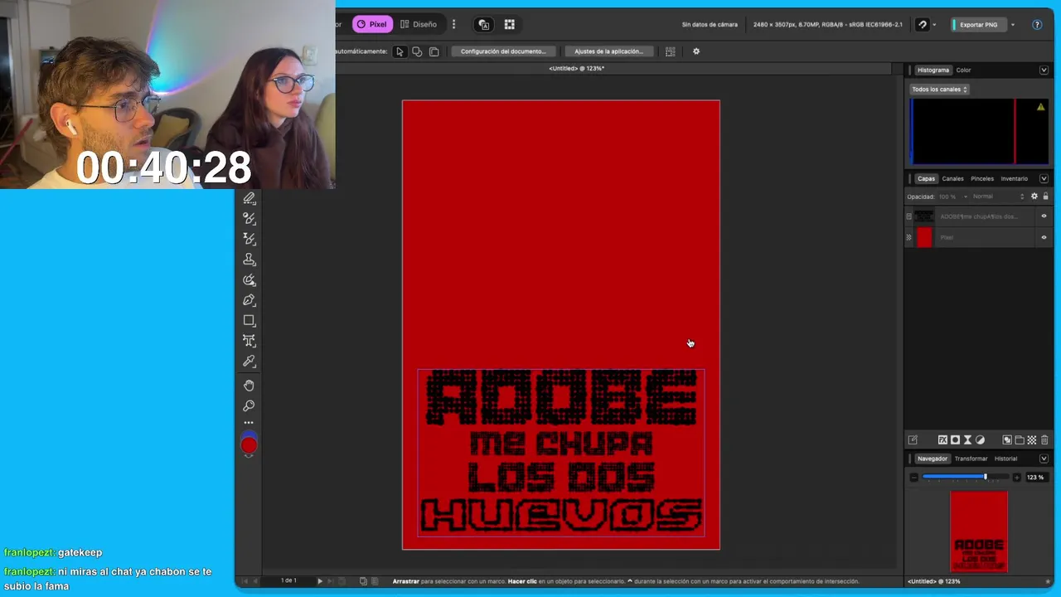
Task: Delete layer with the trash icon
Action: (1044, 440)
